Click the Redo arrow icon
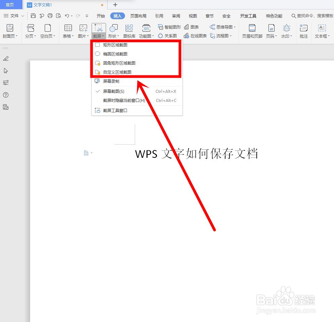This screenshot has width=334, height=322. (78, 16)
